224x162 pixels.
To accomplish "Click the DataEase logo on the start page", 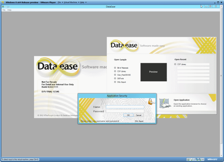I will (124, 46).
